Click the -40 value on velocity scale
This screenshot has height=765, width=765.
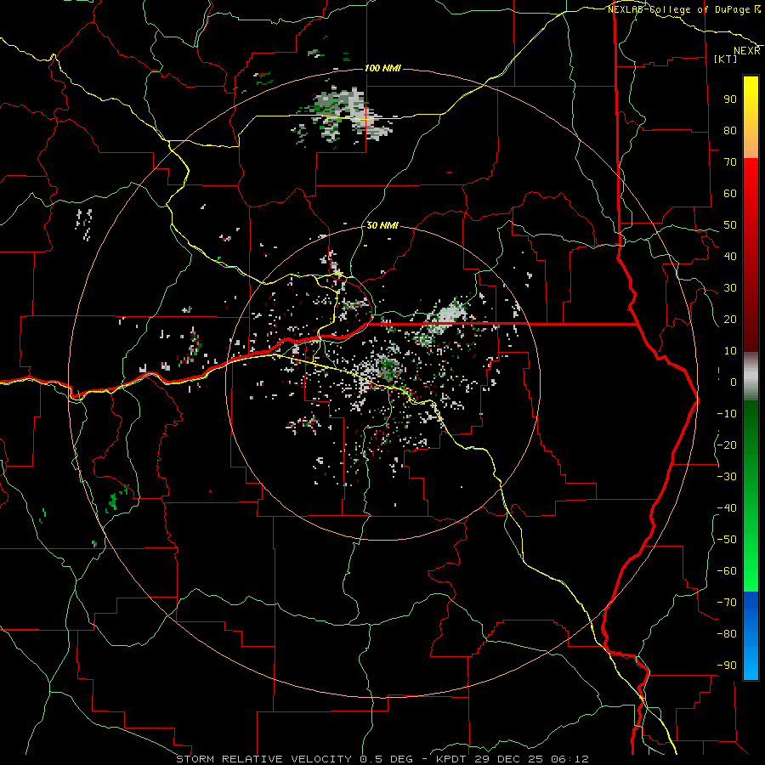[727, 508]
